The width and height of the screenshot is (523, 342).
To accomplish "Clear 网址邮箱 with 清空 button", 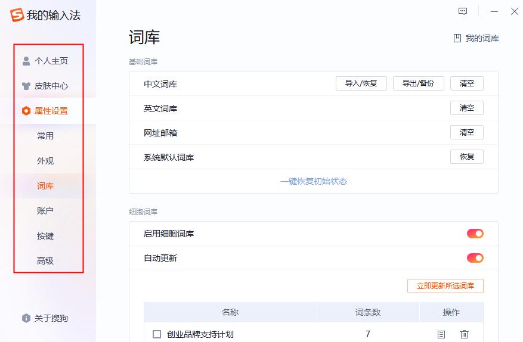I will 466,132.
